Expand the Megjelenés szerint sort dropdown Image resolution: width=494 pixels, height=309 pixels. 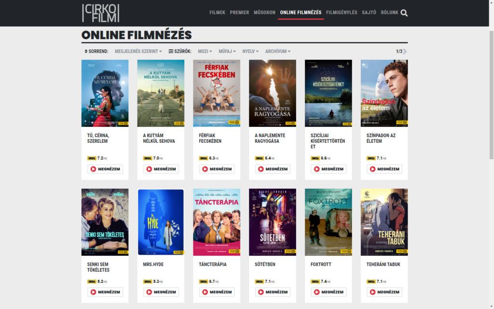point(138,51)
